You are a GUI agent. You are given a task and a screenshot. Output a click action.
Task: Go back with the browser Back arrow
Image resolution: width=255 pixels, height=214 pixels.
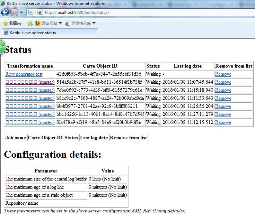[x=5, y=12]
